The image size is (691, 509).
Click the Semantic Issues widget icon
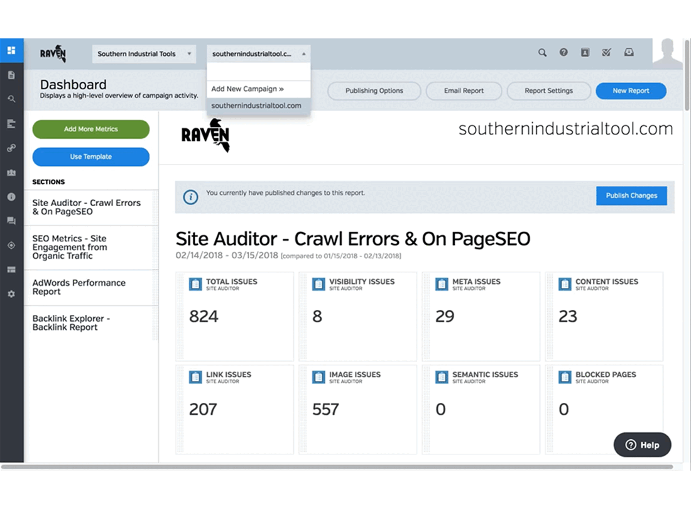(442, 377)
